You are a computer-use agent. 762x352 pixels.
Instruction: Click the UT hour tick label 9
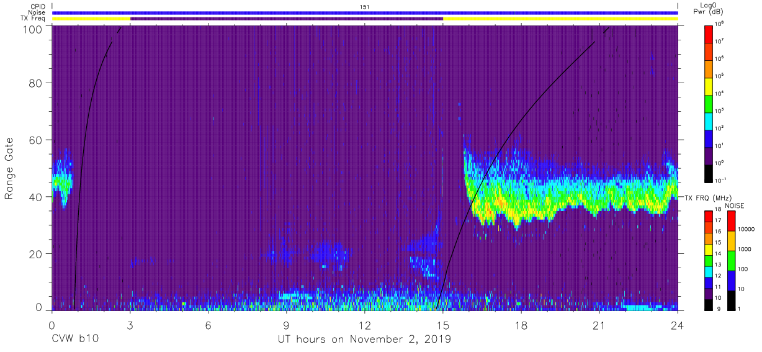pos(287,325)
